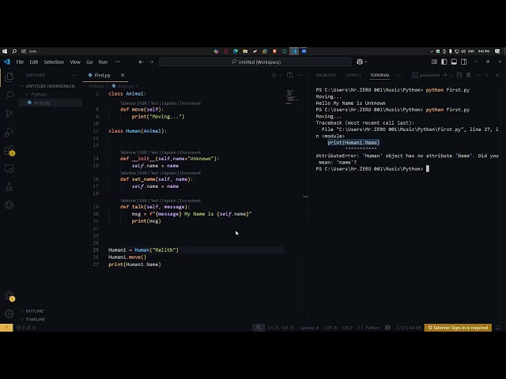Open the Edit menu

click(34, 62)
